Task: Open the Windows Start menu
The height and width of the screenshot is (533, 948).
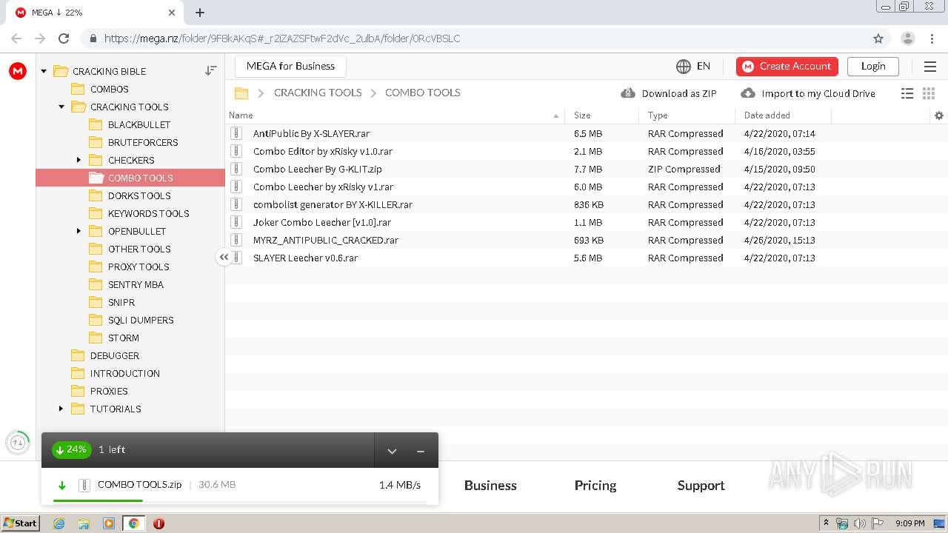Action: tap(20, 523)
